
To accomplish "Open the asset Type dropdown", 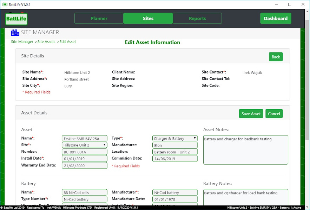I will [175, 138].
